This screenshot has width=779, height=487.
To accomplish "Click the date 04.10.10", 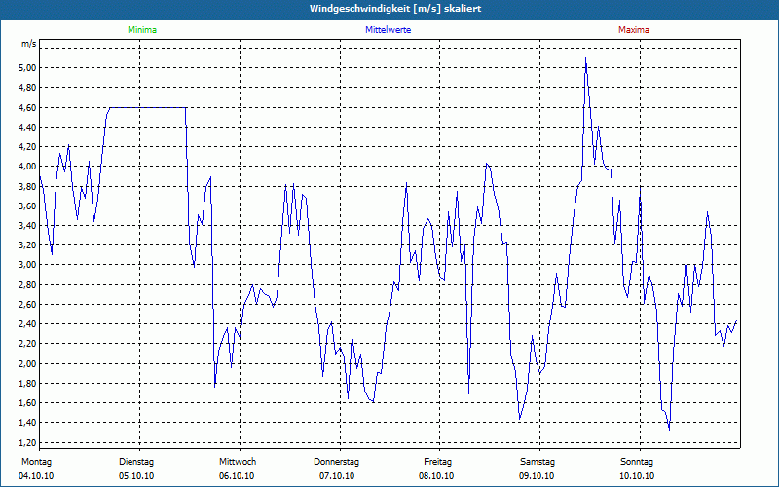I will [x=36, y=476].
